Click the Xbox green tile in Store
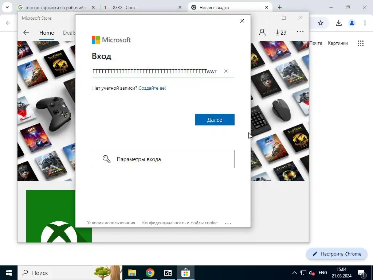373x280 pixels. pyautogui.click(x=59, y=216)
